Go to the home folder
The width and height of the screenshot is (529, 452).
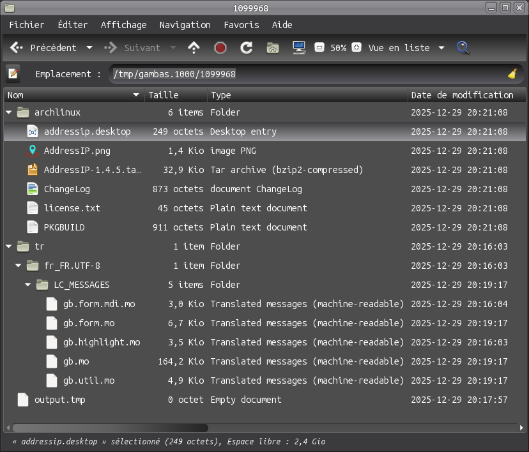coord(273,48)
